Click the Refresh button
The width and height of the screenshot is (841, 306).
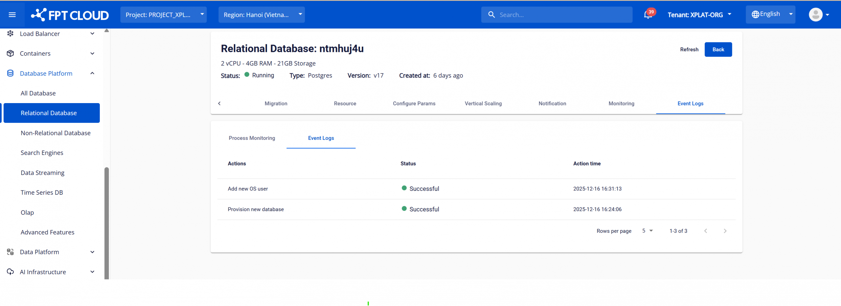click(689, 50)
